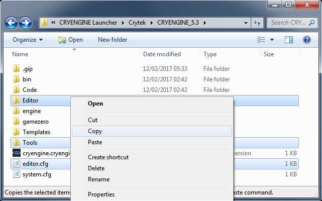Select CRYENGINE_5.3 in breadcrumb path
Image resolution: width=322 pixels, height=201 pixels.
pyautogui.click(x=178, y=22)
